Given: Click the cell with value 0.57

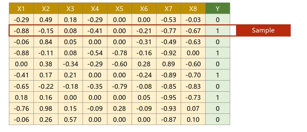Looking at the screenshot, I should tap(70, 120).
